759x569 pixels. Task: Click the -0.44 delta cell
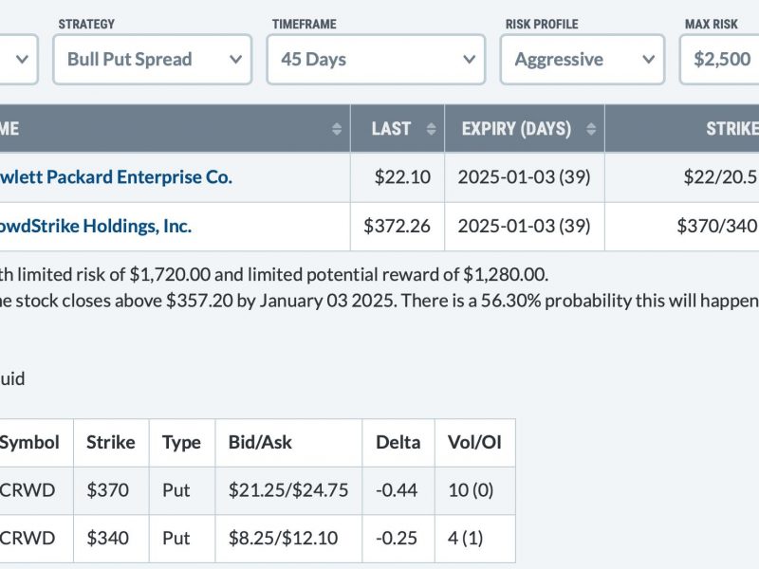click(x=398, y=490)
